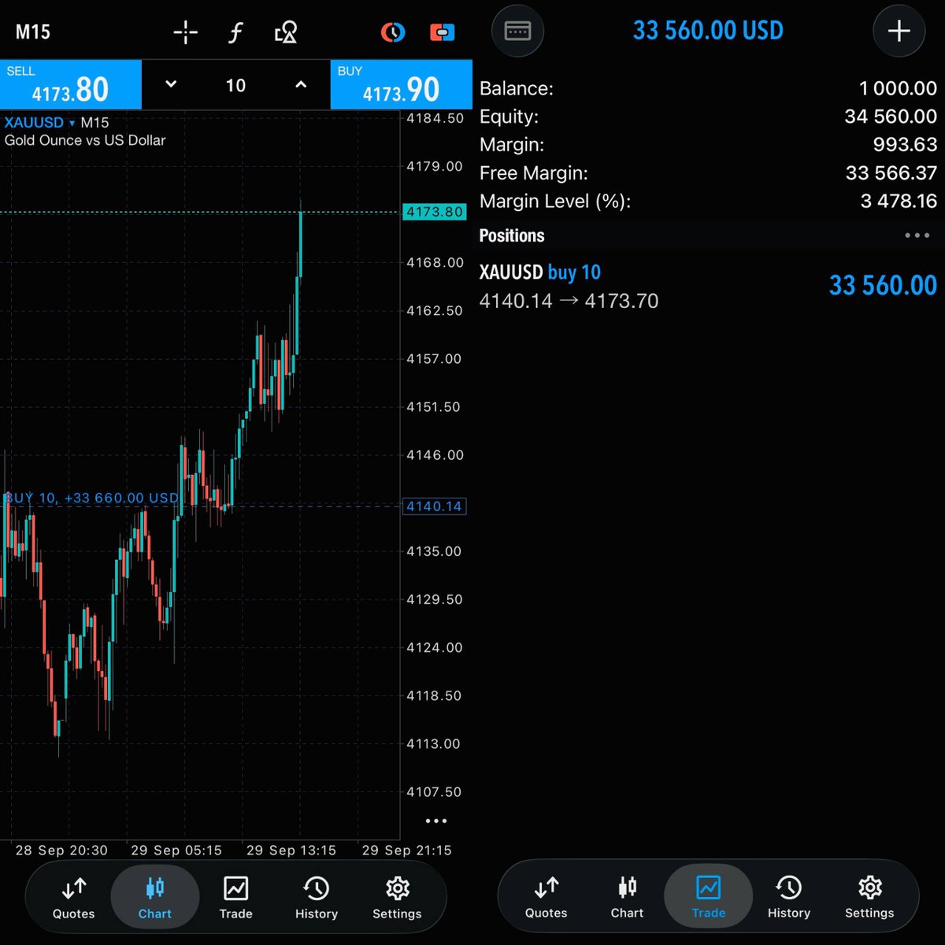945x945 pixels.
Task: Open History tab in left panel
Action: [x=317, y=899]
